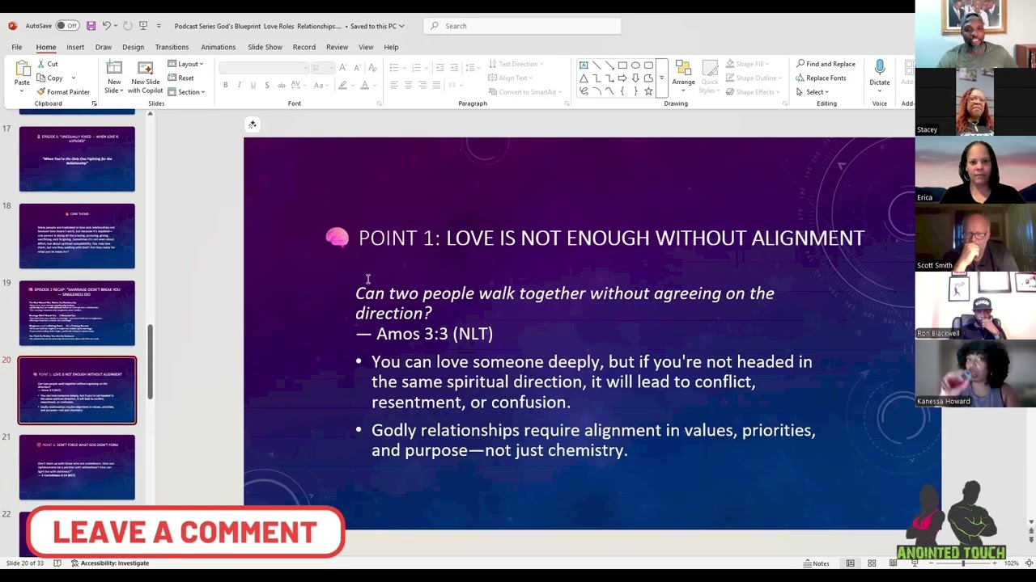Click the Save icon in the title bar
1036x582 pixels.
(x=91, y=26)
